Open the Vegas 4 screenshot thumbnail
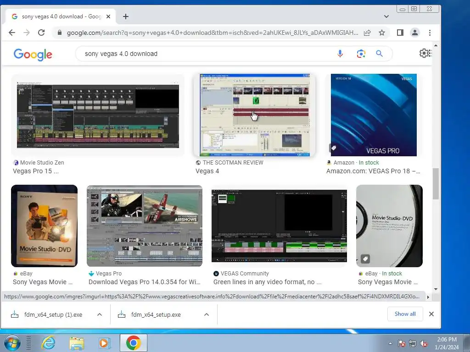The image size is (470, 352). pos(254,115)
